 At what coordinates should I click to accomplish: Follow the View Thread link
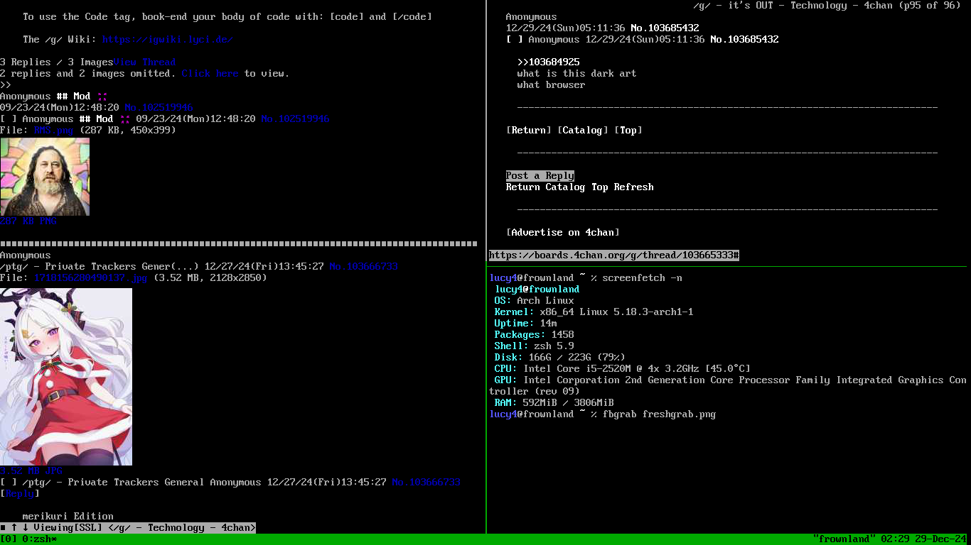coord(144,62)
